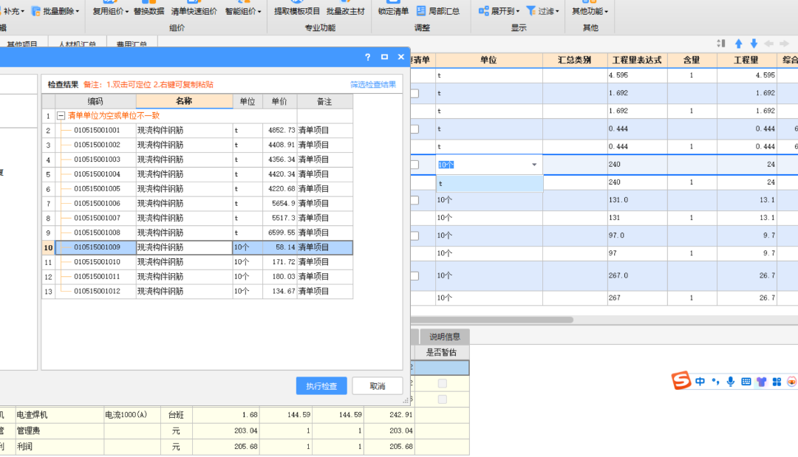Toggle the first 是否暂估 checkbox
This screenshot has width=798, height=457.
[443, 384]
